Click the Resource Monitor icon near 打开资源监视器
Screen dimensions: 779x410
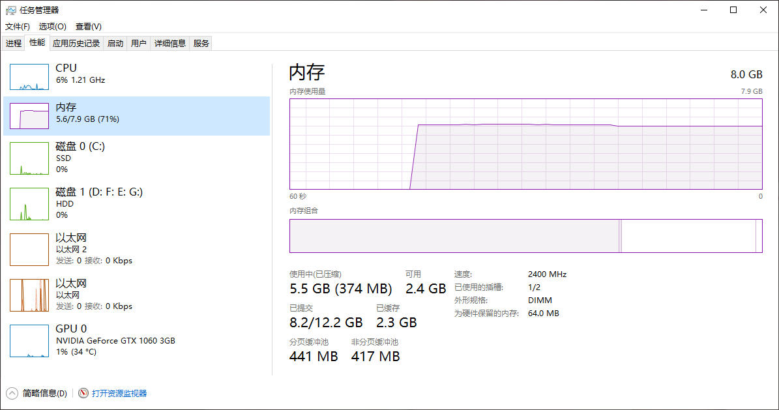coord(83,393)
